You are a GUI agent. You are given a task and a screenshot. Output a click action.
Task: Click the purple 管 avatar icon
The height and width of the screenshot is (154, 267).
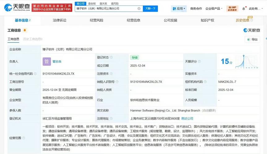point(47,62)
